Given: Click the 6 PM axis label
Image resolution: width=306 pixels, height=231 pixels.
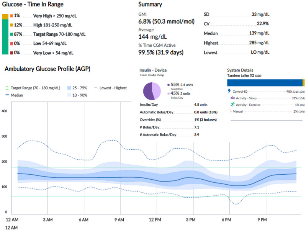Looking at the screenshot, I should click(226, 220).
